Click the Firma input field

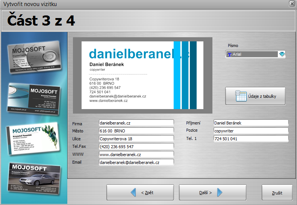[x=136, y=123]
